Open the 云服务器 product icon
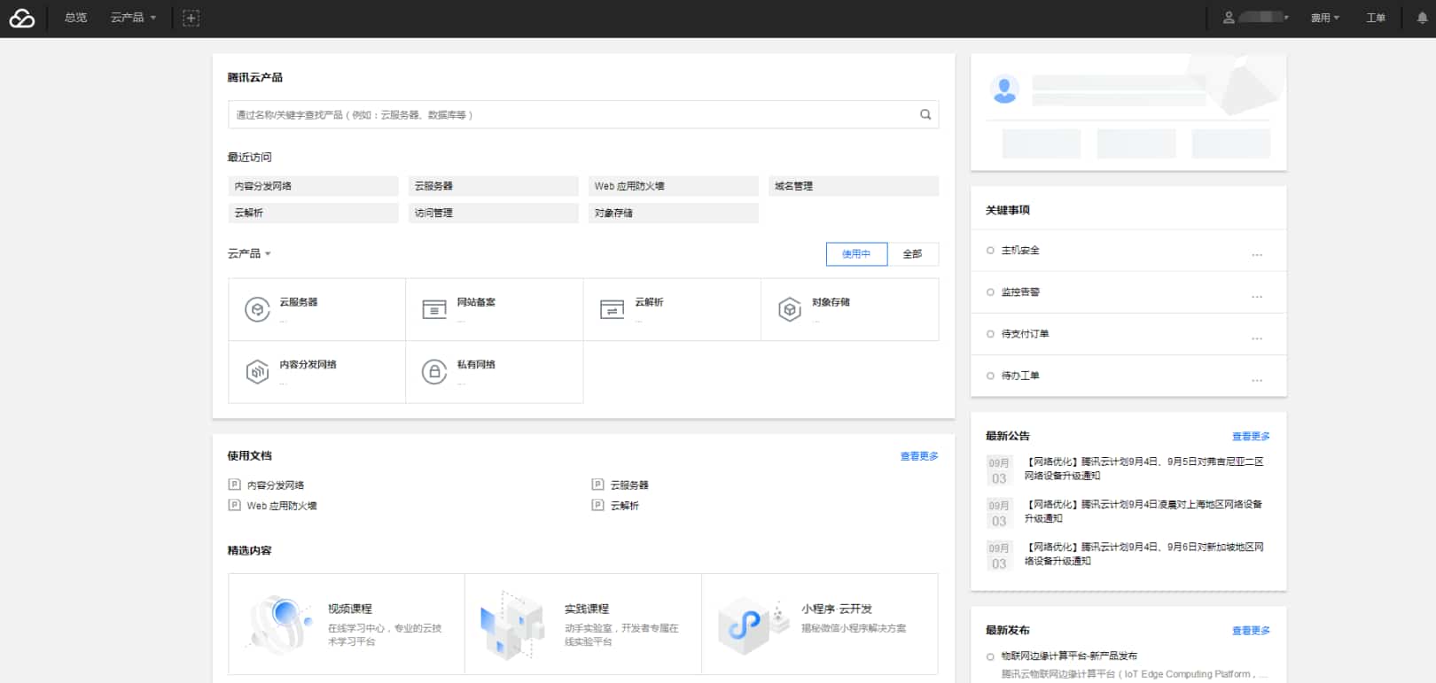Screen dimensions: 1436x683 pos(257,309)
